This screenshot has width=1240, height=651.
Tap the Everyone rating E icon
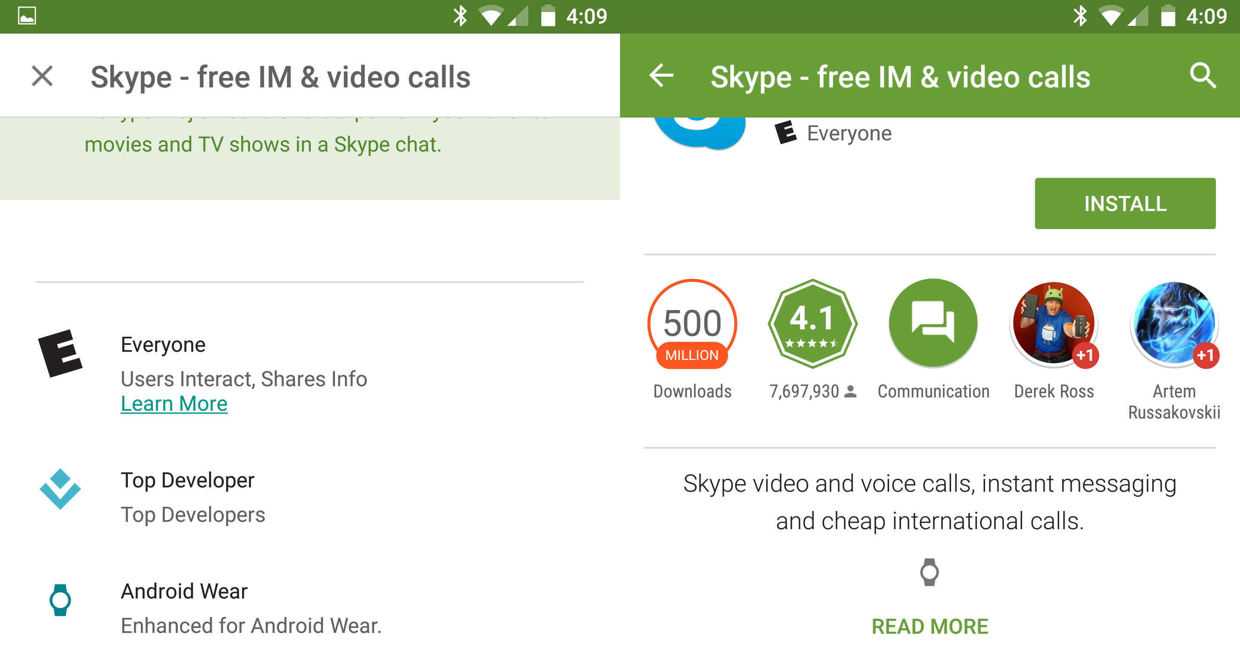(x=60, y=353)
